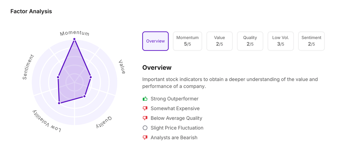Viewport: 337px width, 154px height.
Task: Click the Low Volatility axis label on radar
Action: pos(46,122)
